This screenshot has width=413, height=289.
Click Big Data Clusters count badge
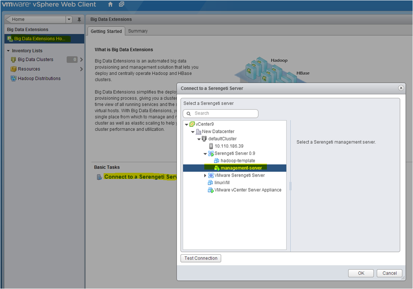pos(72,59)
